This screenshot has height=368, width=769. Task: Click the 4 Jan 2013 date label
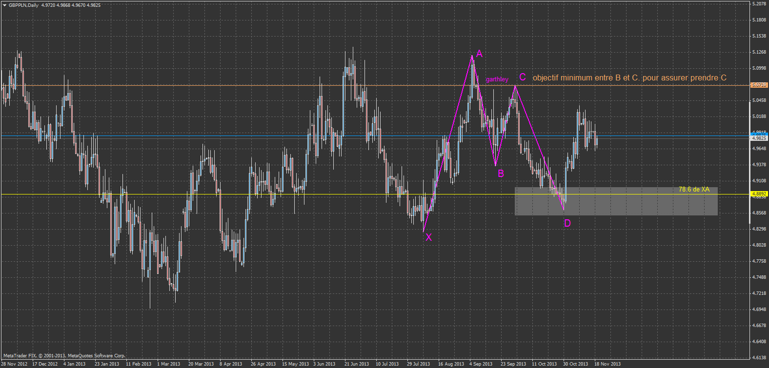(75, 364)
